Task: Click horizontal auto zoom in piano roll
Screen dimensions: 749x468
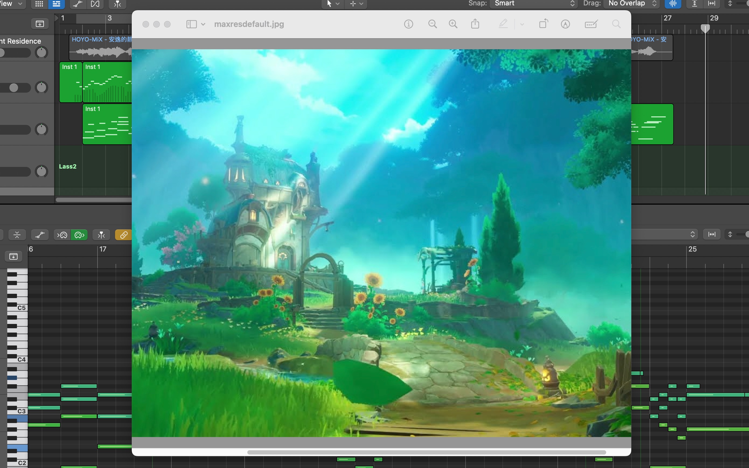Action: coord(712,234)
